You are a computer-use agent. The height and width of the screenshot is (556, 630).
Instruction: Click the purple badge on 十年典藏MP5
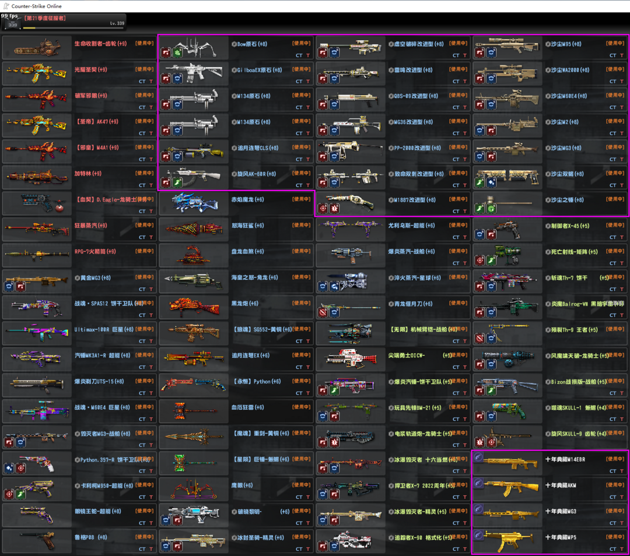click(478, 534)
